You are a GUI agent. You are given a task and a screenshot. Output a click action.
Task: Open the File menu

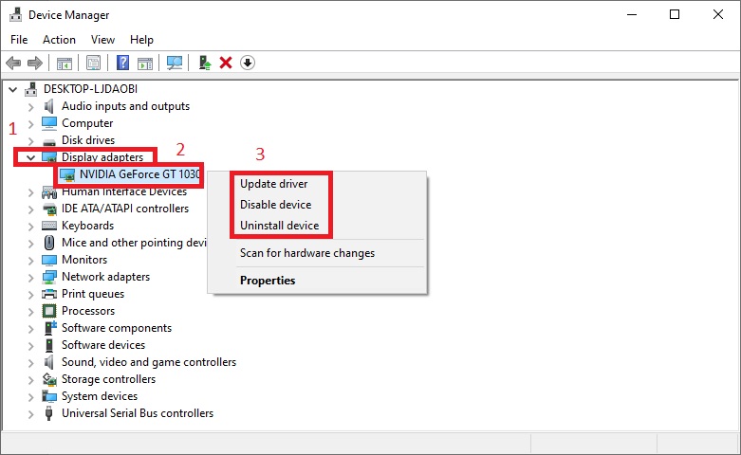19,40
